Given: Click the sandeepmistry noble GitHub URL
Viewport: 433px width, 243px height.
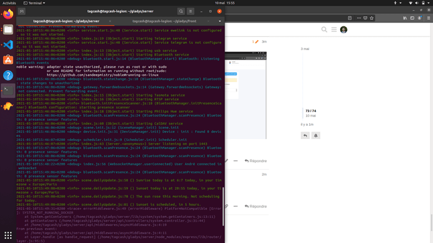Looking at the screenshot, I should [x=102, y=75].
